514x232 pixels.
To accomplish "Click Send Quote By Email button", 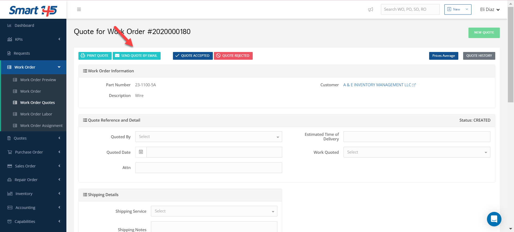I will (x=137, y=56).
